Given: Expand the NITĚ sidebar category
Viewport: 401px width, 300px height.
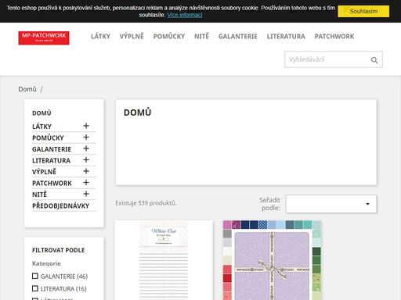Looking at the screenshot, I should click(x=86, y=194).
